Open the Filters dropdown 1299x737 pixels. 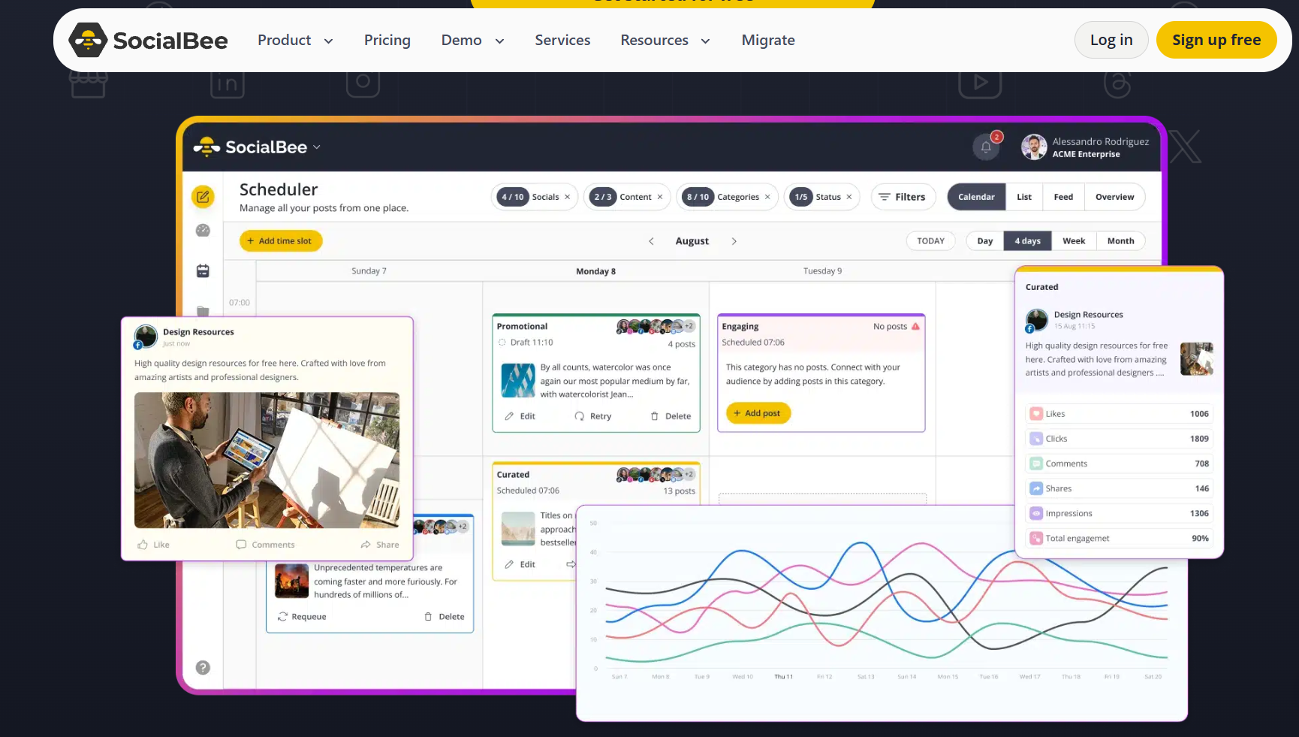pos(903,197)
